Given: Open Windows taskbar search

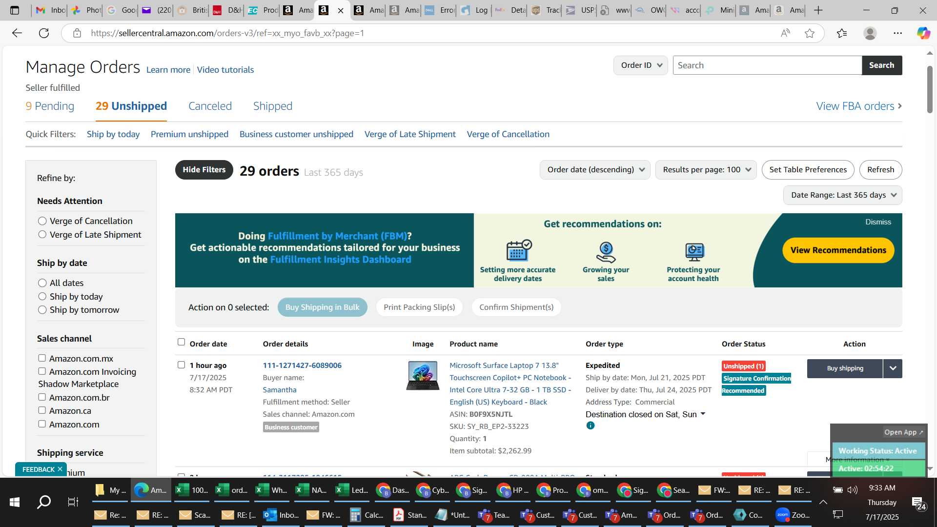Looking at the screenshot, I should point(44,502).
